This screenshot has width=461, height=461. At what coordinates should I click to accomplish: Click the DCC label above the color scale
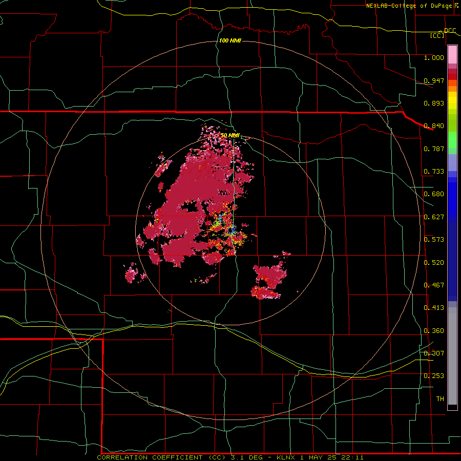pyautogui.click(x=450, y=31)
